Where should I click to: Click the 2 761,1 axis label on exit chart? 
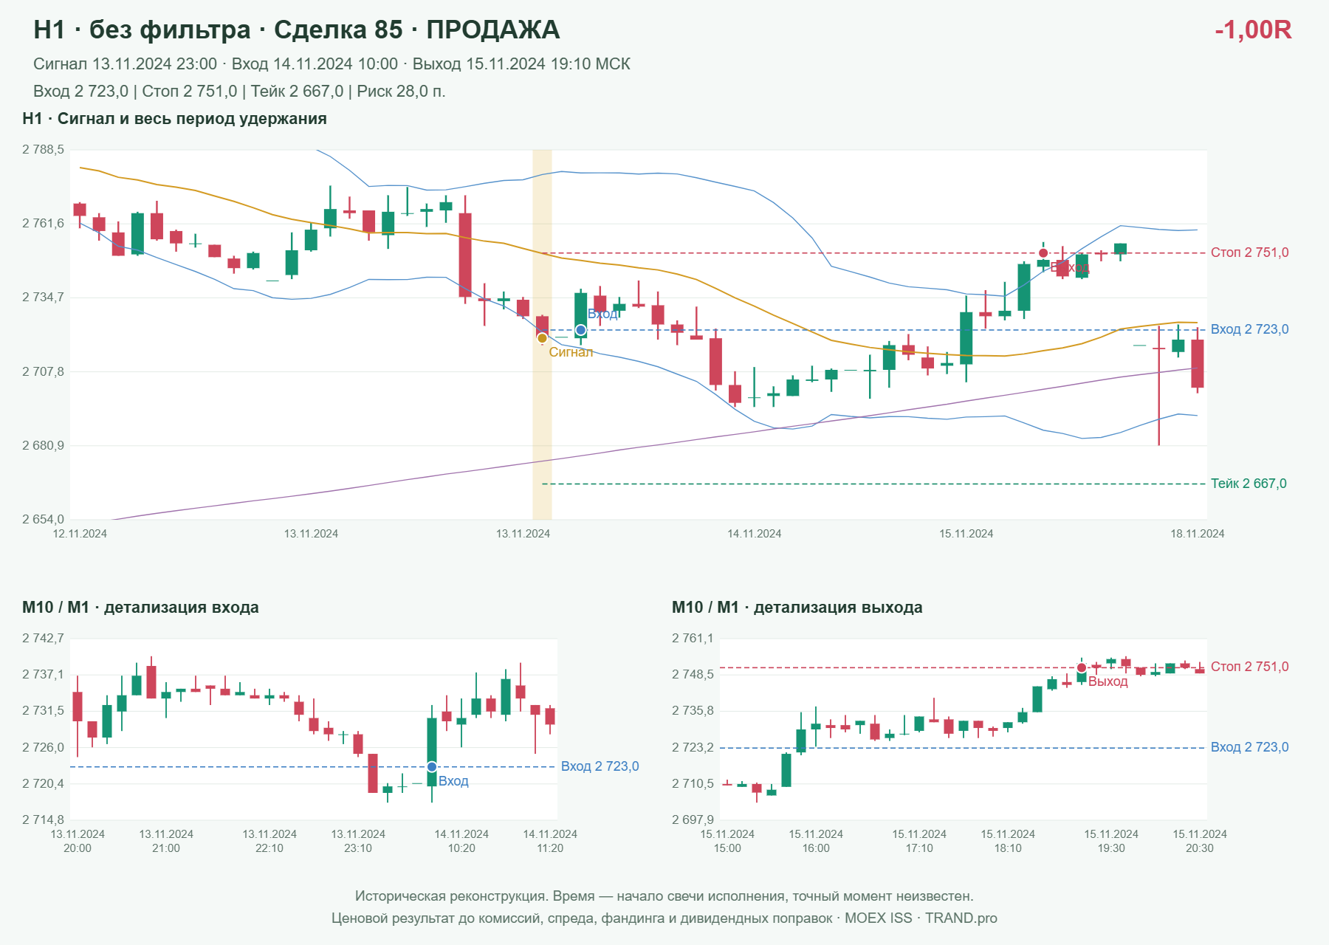click(x=693, y=639)
